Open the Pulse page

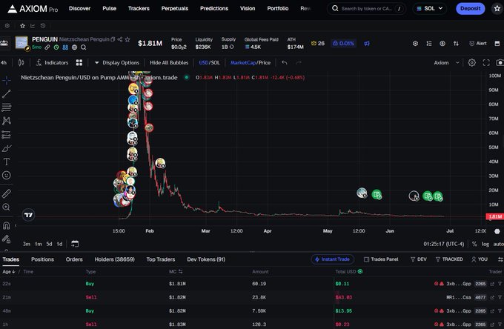point(109,8)
